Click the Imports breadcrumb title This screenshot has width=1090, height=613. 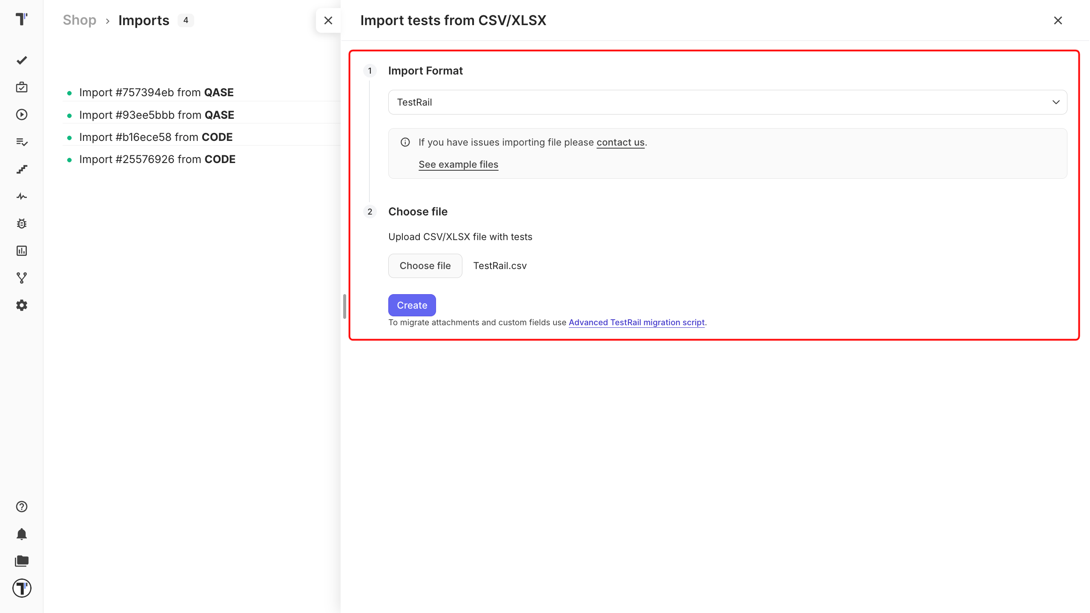coord(143,20)
